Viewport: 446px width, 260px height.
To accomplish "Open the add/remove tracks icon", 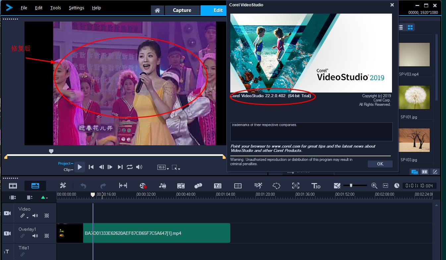I will (x=29, y=197).
